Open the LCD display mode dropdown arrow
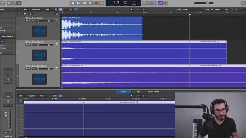Image resolution: width=246 pixels, height=138 pixels. coord(140,3)
